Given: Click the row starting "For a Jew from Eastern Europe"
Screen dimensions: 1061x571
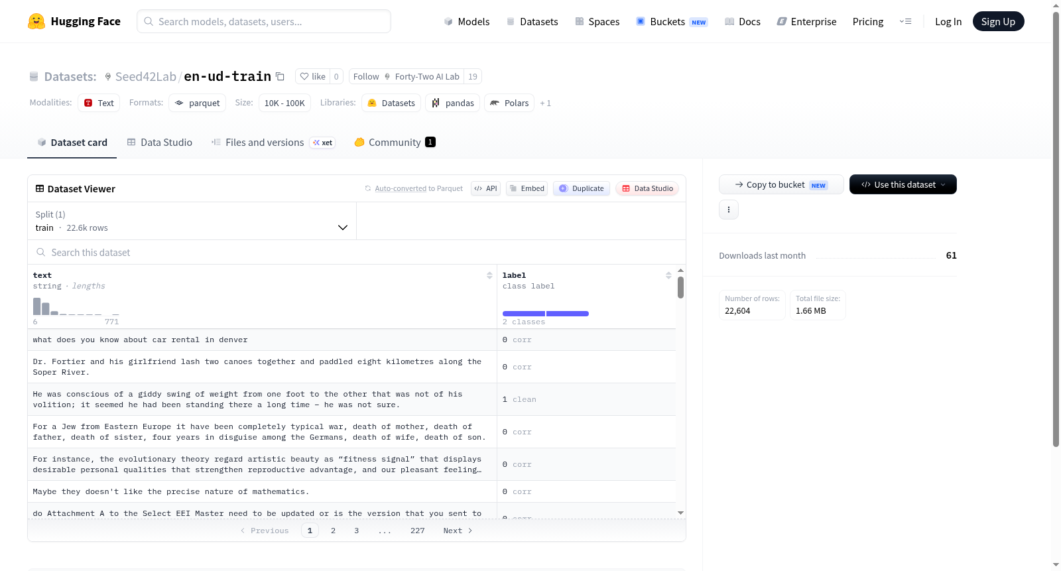Looking at the screenshot, I should (351, 432).
